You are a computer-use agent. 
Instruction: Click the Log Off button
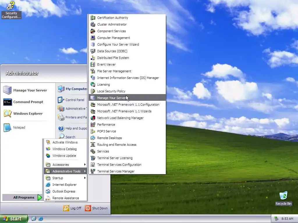point(72,208)
